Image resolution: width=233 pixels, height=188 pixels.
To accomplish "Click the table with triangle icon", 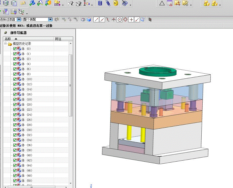I will (170, 3).
